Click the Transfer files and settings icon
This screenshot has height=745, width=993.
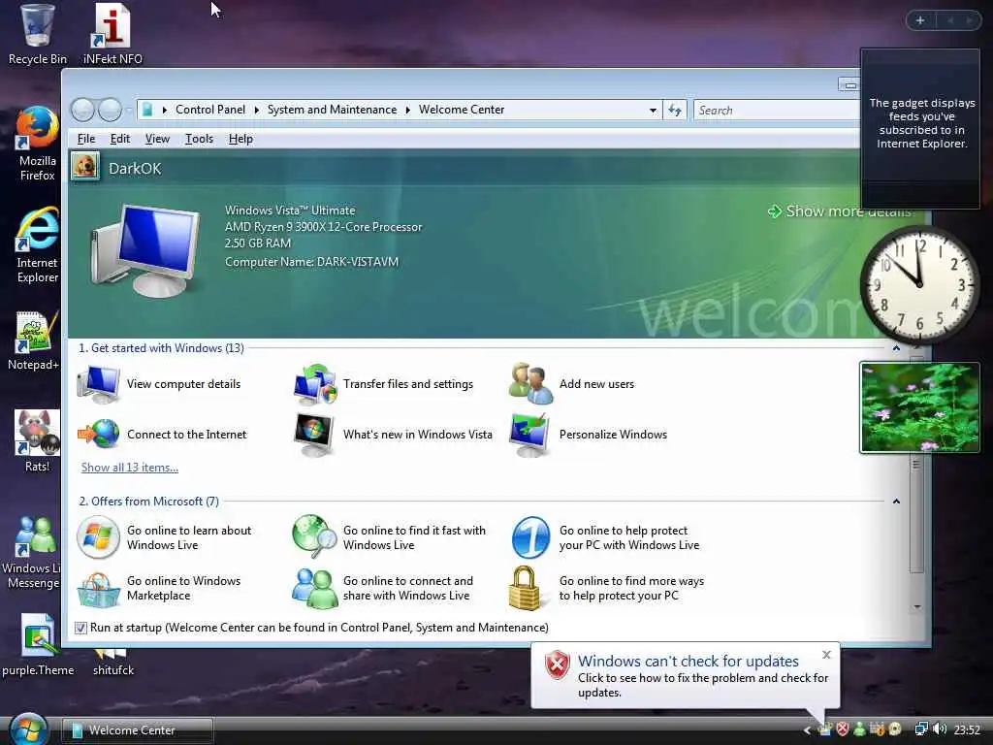pos(314,383)
